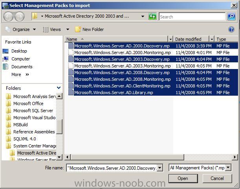The width and height of the screenshot is (240, 189).
Task: Open Documents favorite link
Action: [22, 67]
